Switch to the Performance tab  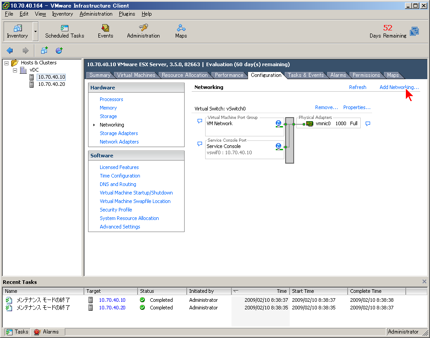point(229,75)
